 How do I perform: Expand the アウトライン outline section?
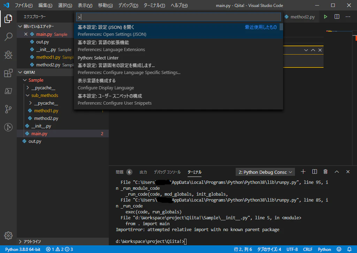tap(20, 242)
